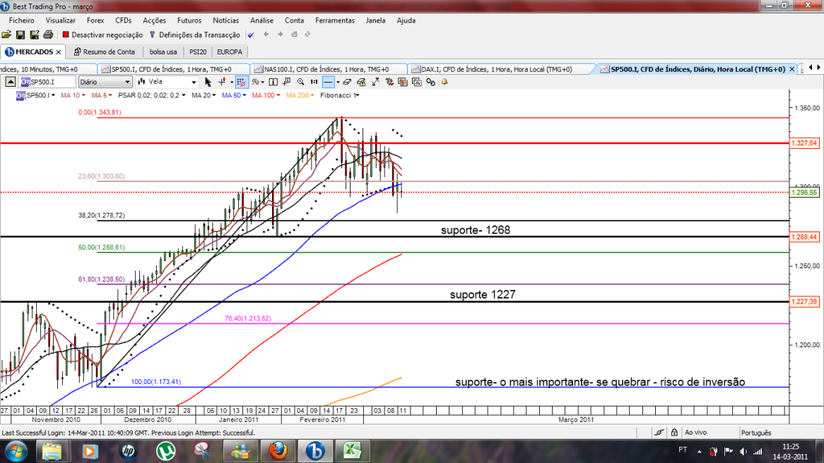Screen dimensions: 824x463
Task: Open the Vela chart type dropdown
Action: pos(167,82)
